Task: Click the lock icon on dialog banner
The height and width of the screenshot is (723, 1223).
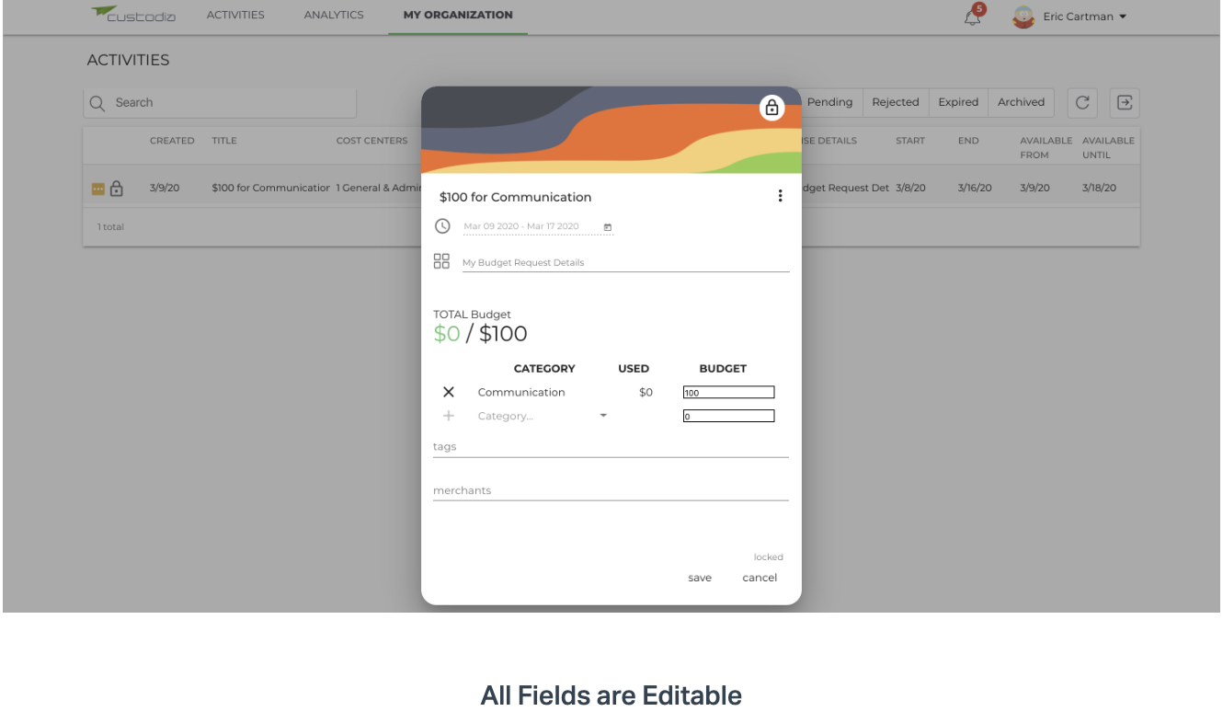Action: [772, 108]
